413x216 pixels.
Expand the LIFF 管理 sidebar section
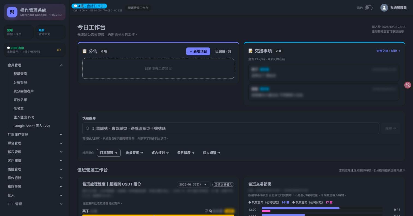35,204
